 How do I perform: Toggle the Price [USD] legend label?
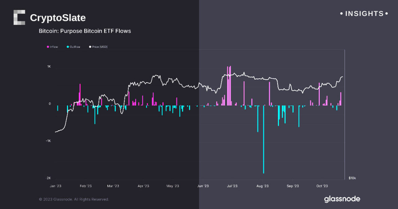pos(99,47)
